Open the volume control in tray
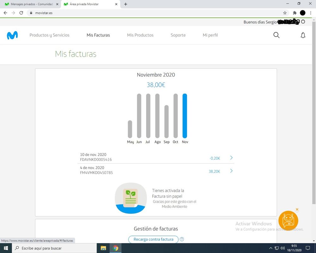Viewport: 316px width, 253px height. click(x=282, y=248)
